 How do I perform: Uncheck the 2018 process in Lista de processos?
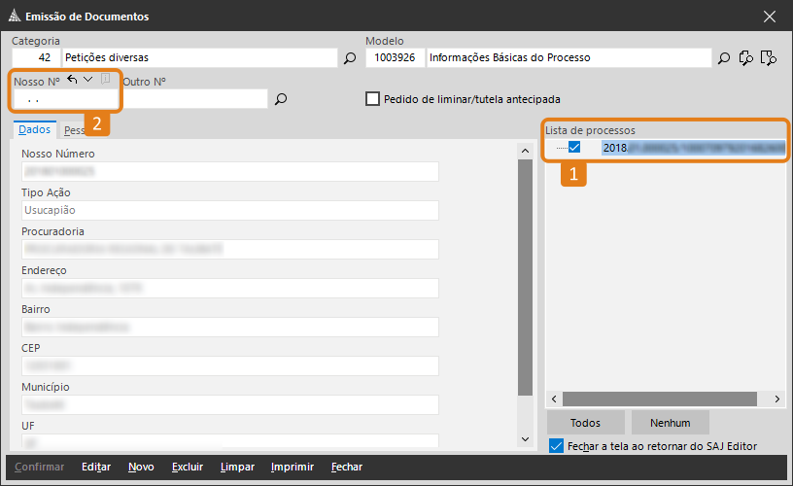574,148
